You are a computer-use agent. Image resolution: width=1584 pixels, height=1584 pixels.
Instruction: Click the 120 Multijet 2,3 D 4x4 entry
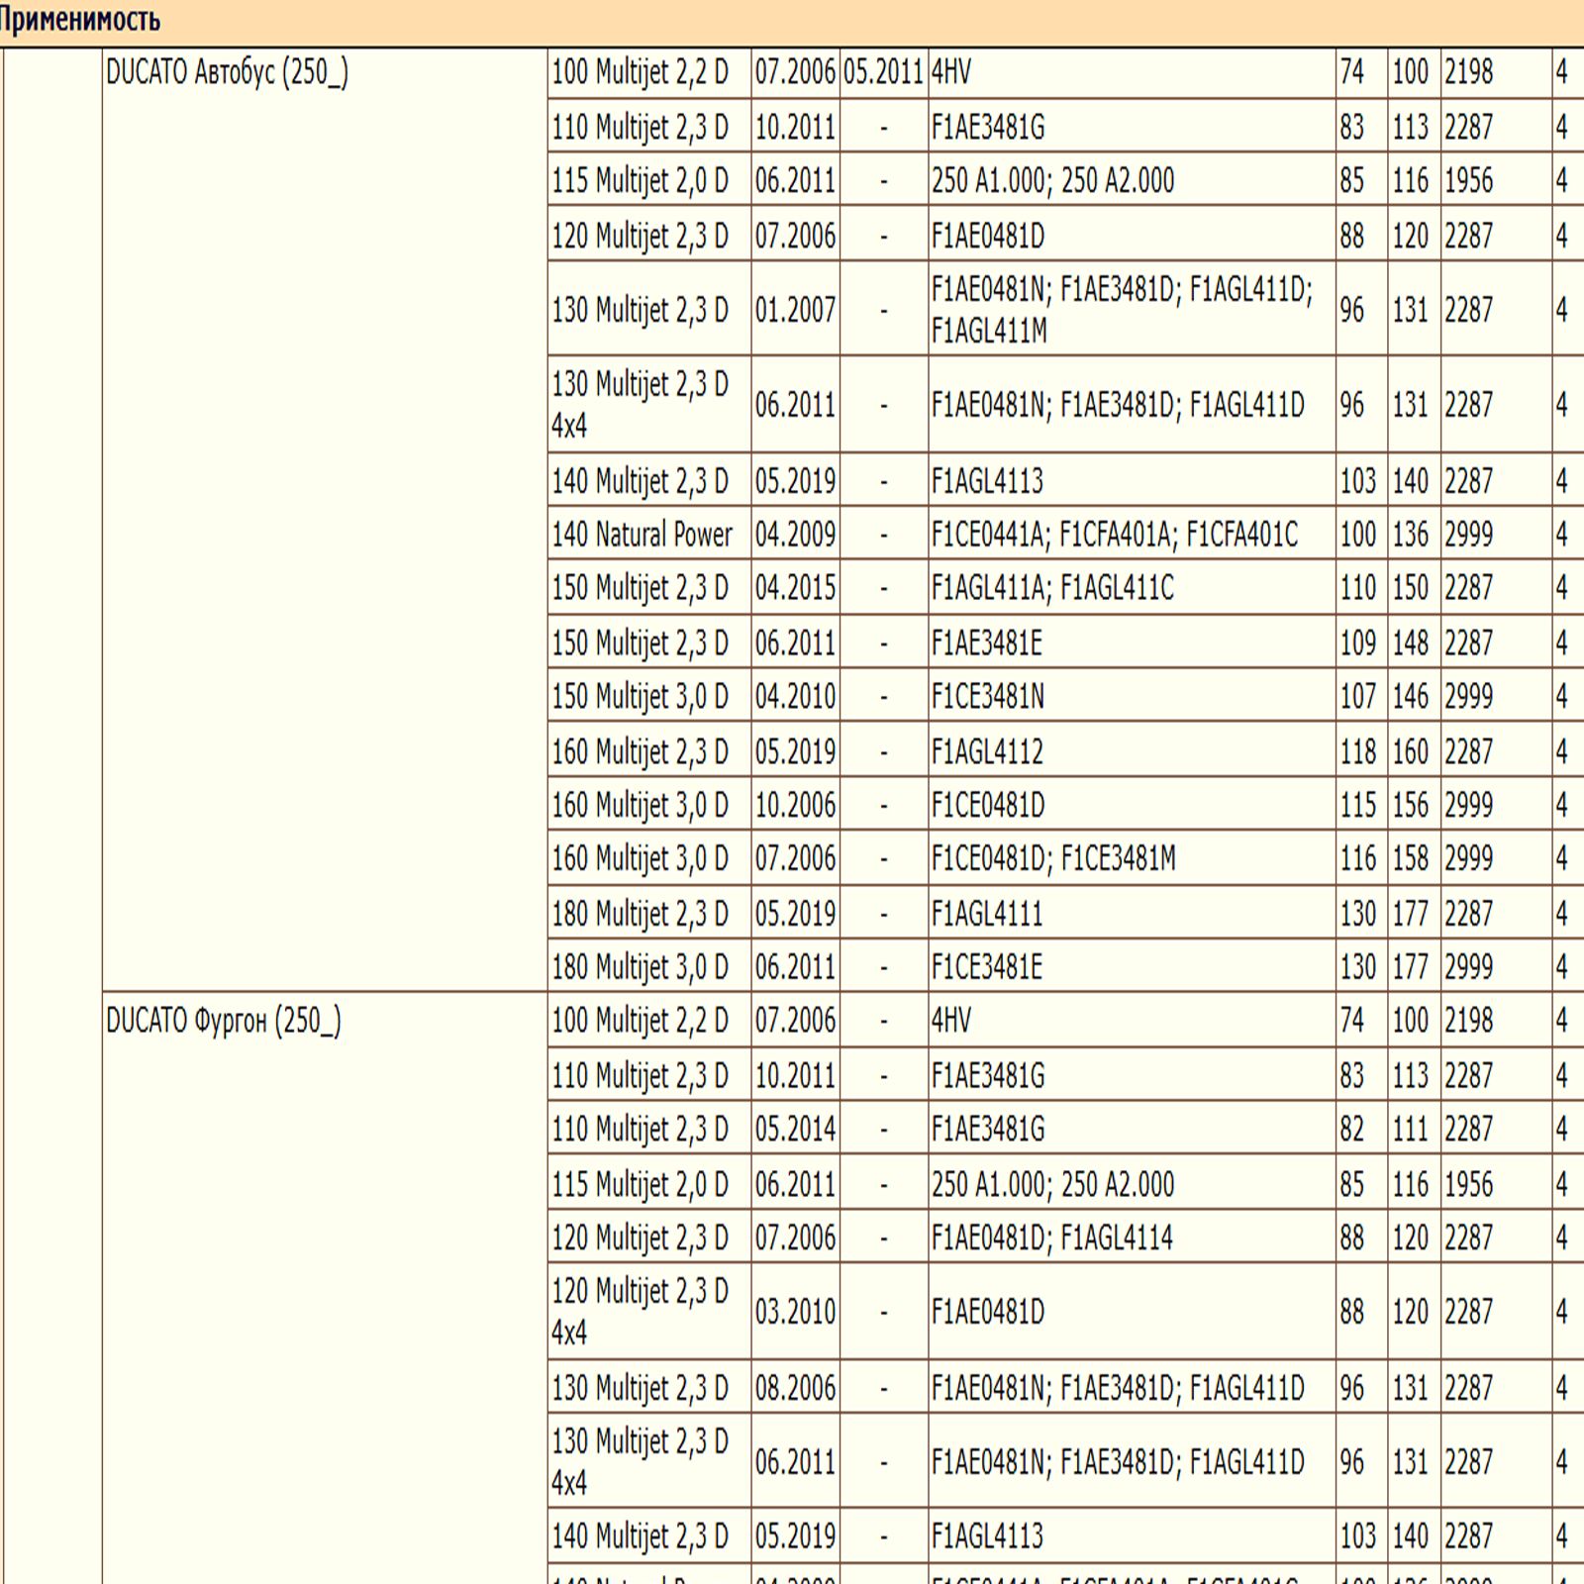pyautogui.click(x=640, y=1312)
